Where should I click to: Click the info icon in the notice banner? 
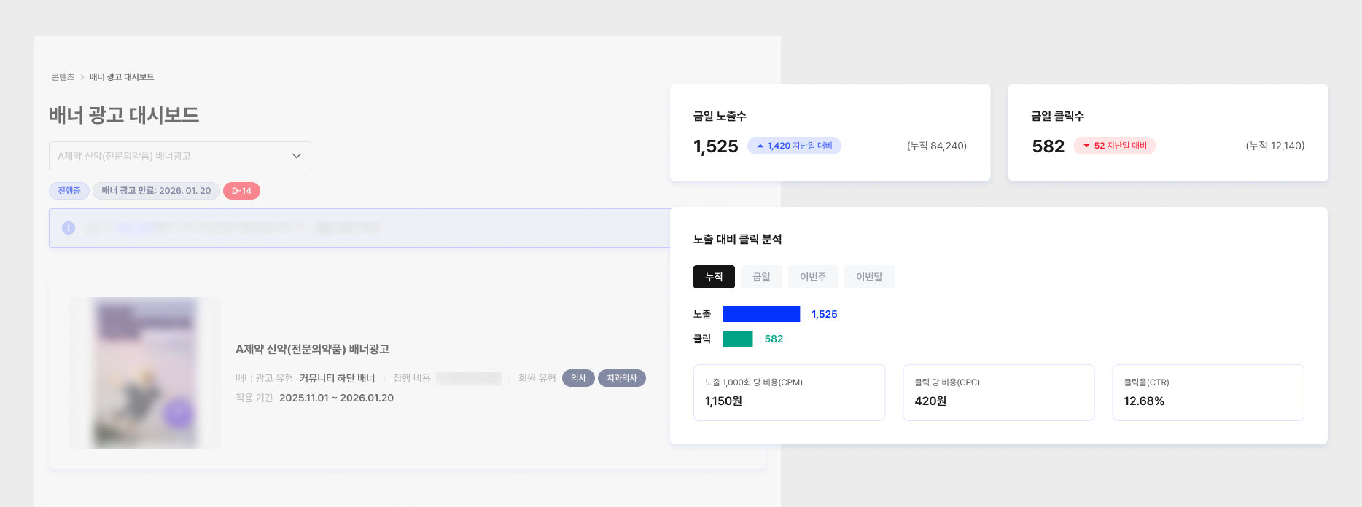pos(69,228)
